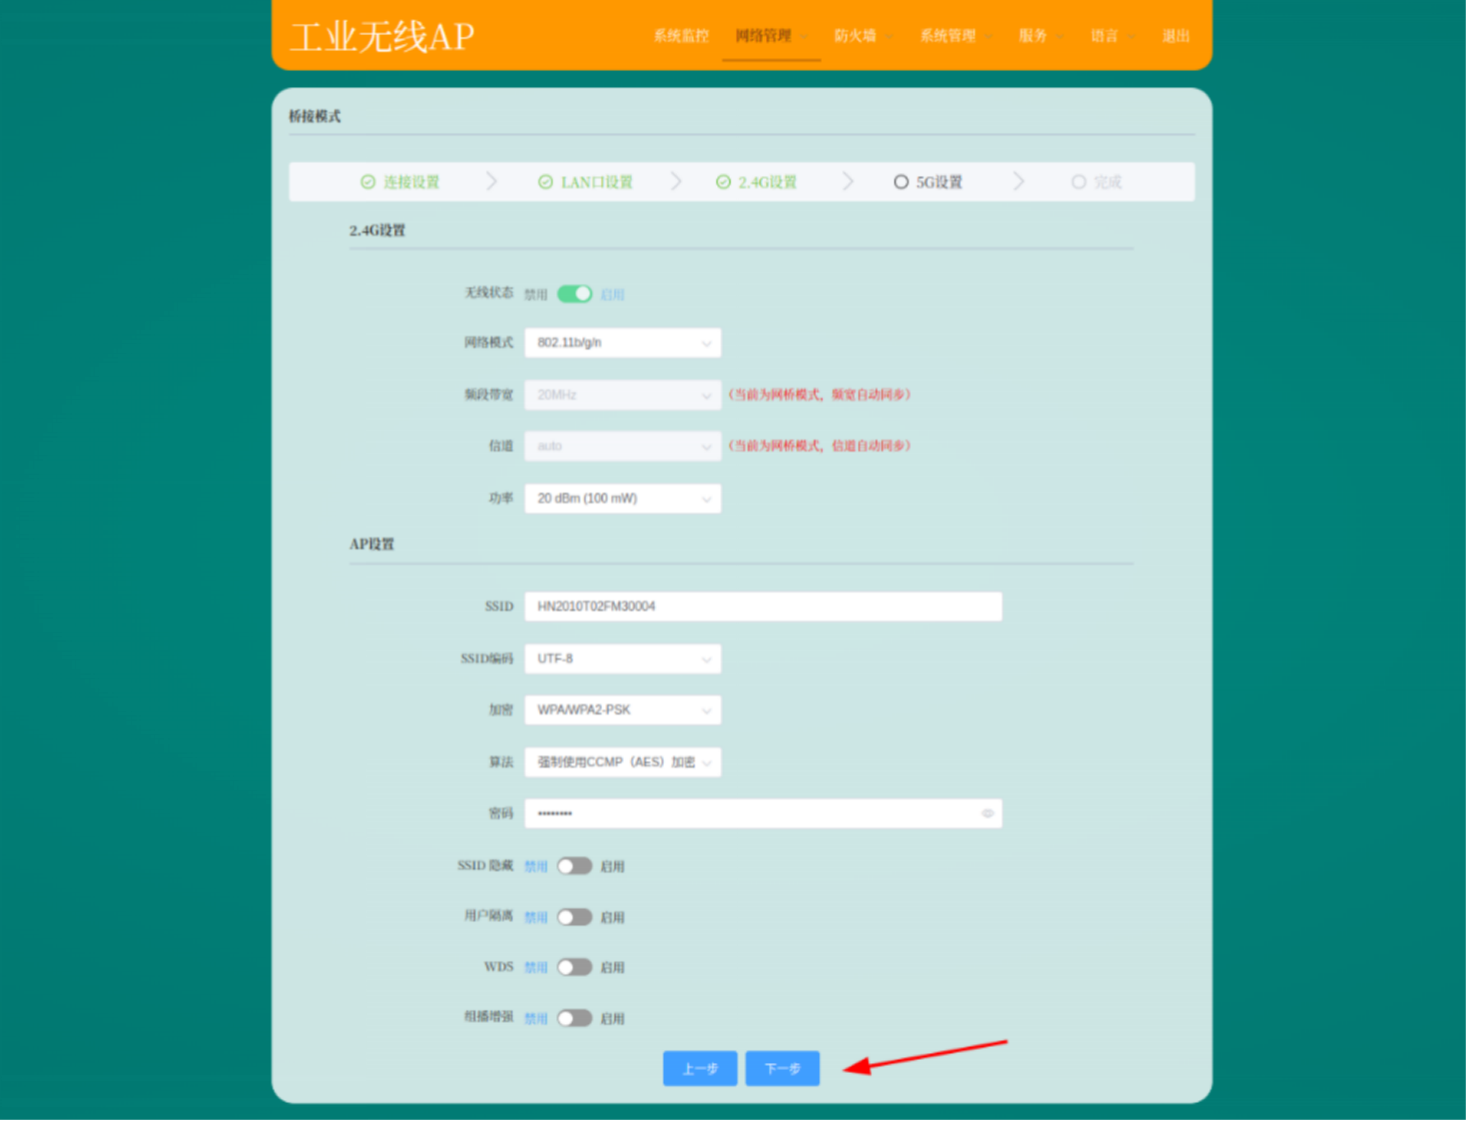The width and height of the screenshot is (1470, 1124).
Task: Click the 上一步 previous step button
Action: [700, 1069]
